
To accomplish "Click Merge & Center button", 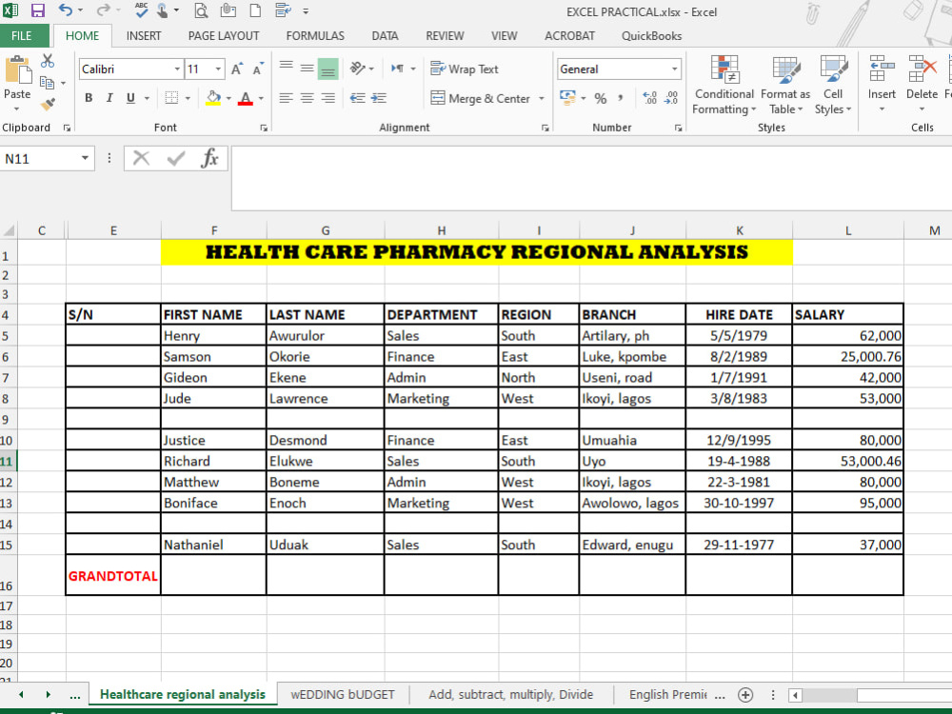I will pyautogui.click(x=480, y=98).
